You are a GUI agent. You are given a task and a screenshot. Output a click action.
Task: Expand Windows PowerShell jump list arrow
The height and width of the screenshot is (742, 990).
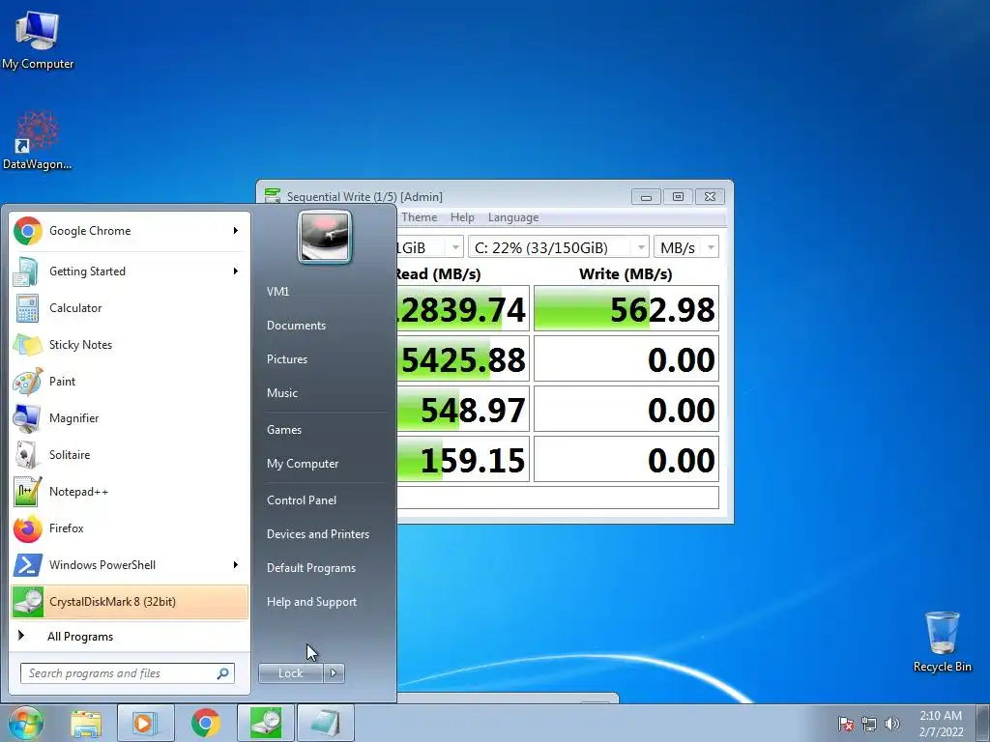click(236, 564)
